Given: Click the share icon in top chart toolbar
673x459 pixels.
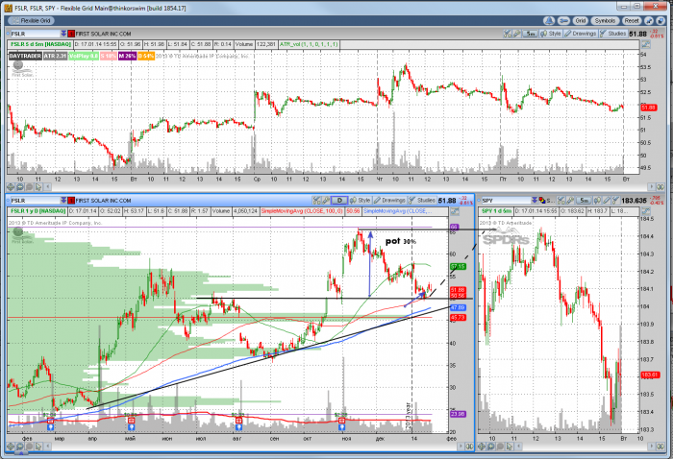Looking at the screenshot, I should coord(508,34).
